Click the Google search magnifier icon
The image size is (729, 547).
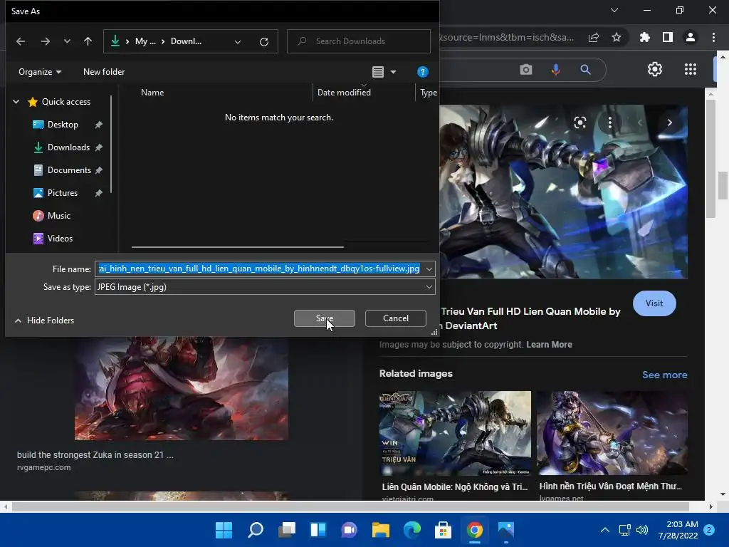click(585, 70)
